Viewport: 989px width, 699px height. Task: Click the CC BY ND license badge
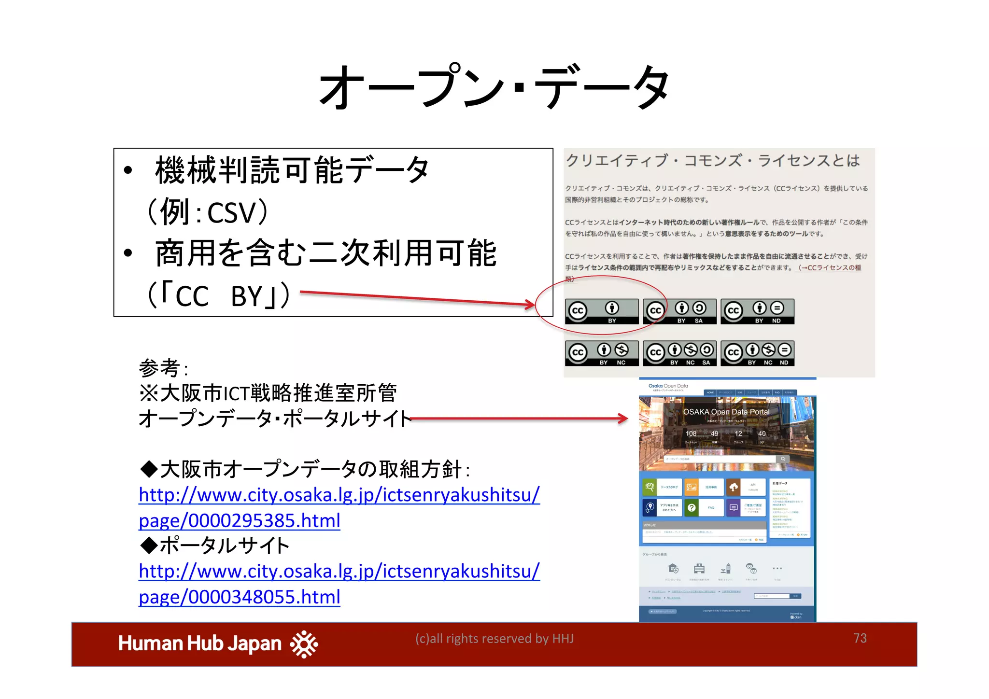tap(757, 311)
